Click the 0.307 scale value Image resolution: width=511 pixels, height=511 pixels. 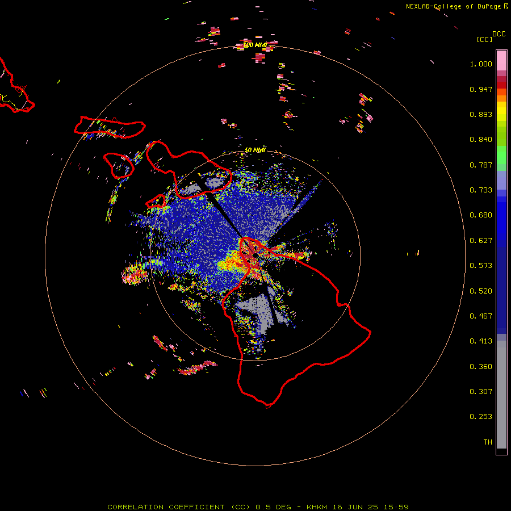pyautogui.click(x=481, y=392)
